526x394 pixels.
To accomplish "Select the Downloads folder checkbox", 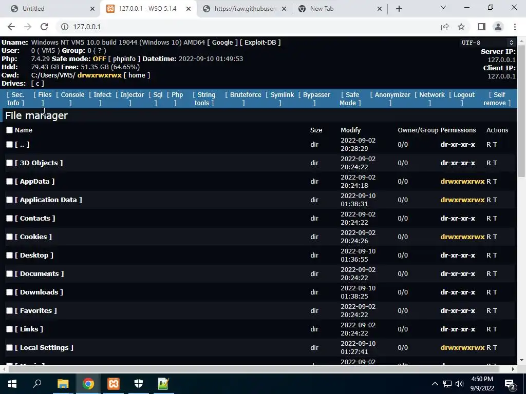I will 9,292.
